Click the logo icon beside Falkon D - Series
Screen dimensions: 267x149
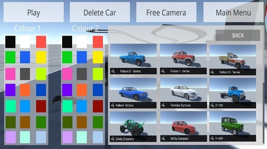(x=212, y=72)
